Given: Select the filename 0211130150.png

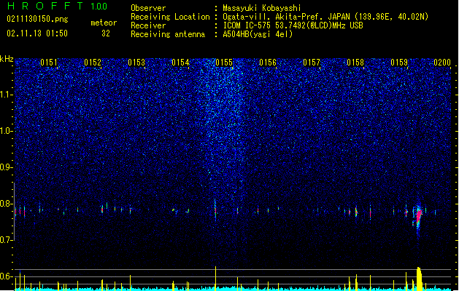Looking at the screenshot, I should point(37,19).
